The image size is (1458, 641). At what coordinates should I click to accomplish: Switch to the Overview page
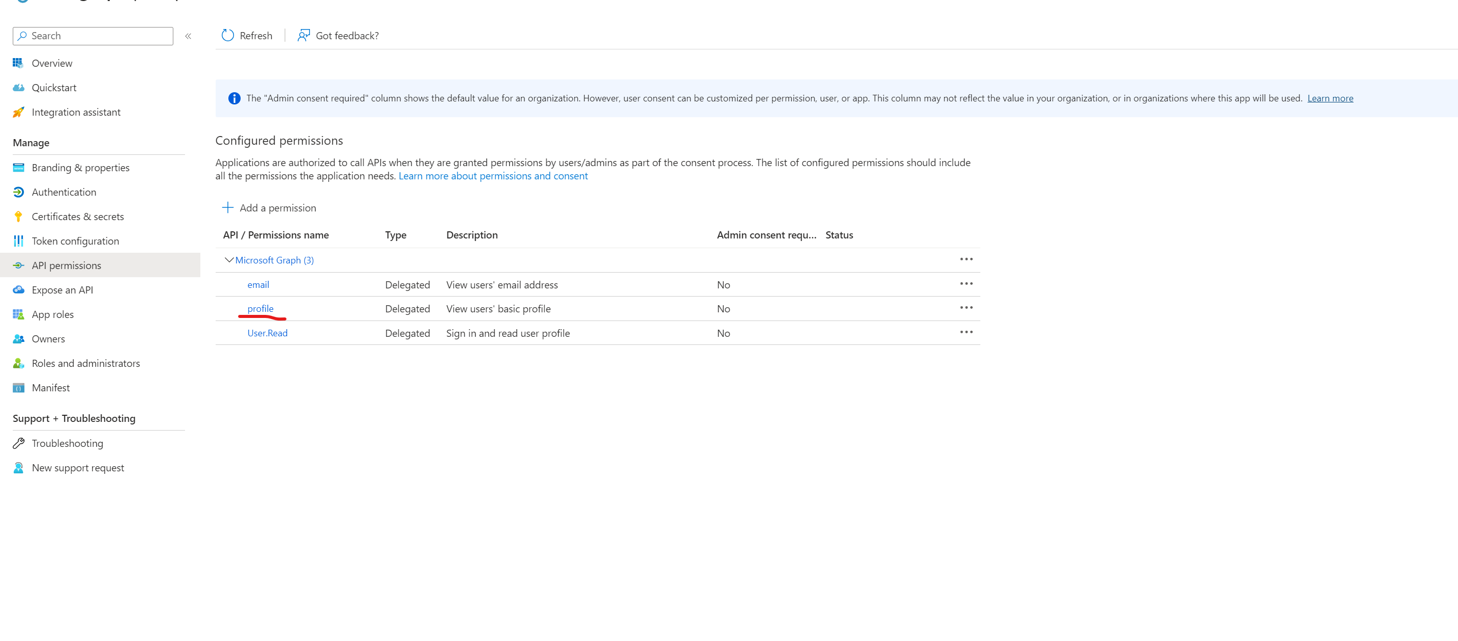(x=51, y=63)
